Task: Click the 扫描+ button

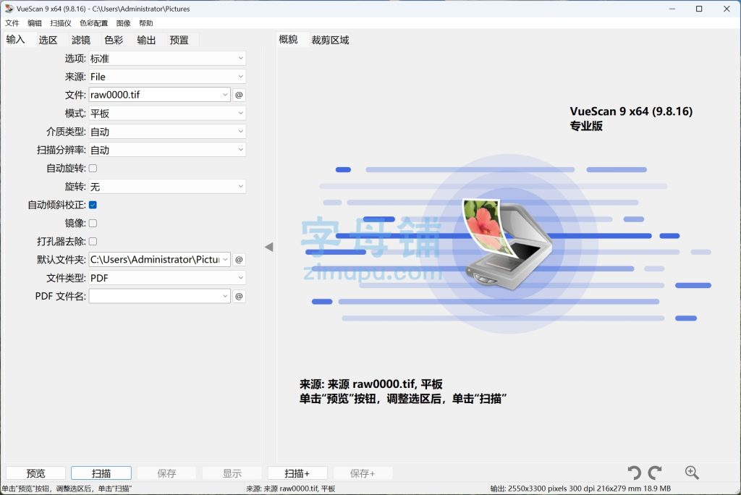Action: tap(297, 473)
